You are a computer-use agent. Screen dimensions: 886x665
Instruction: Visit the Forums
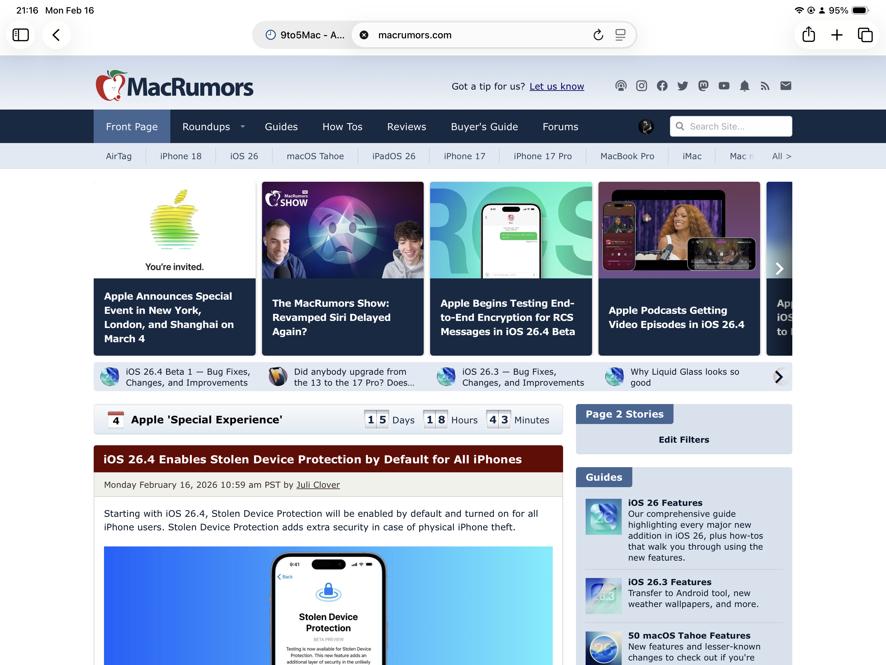(561, 127)
